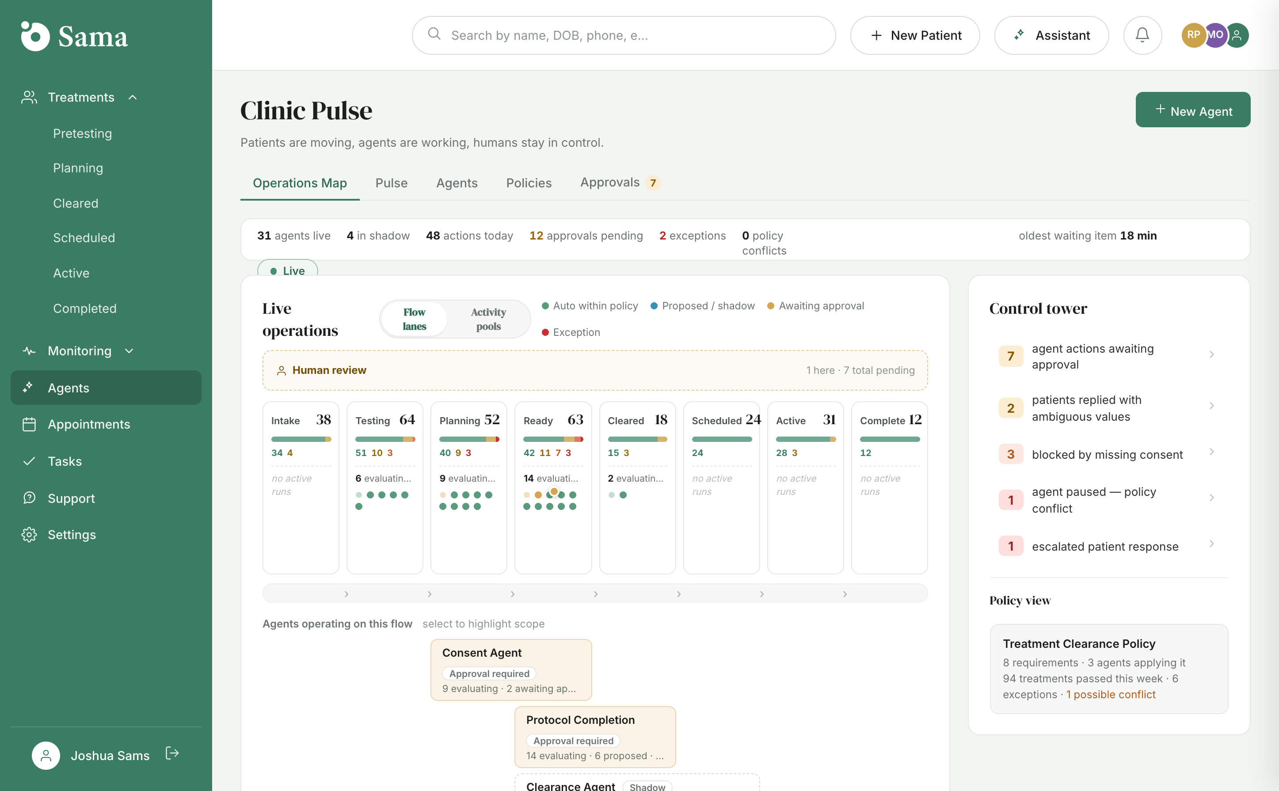Image resolution: width=1279 pixels, height=791 pixels.
Task: Click the New Agent button
Action: point(1193,110)
